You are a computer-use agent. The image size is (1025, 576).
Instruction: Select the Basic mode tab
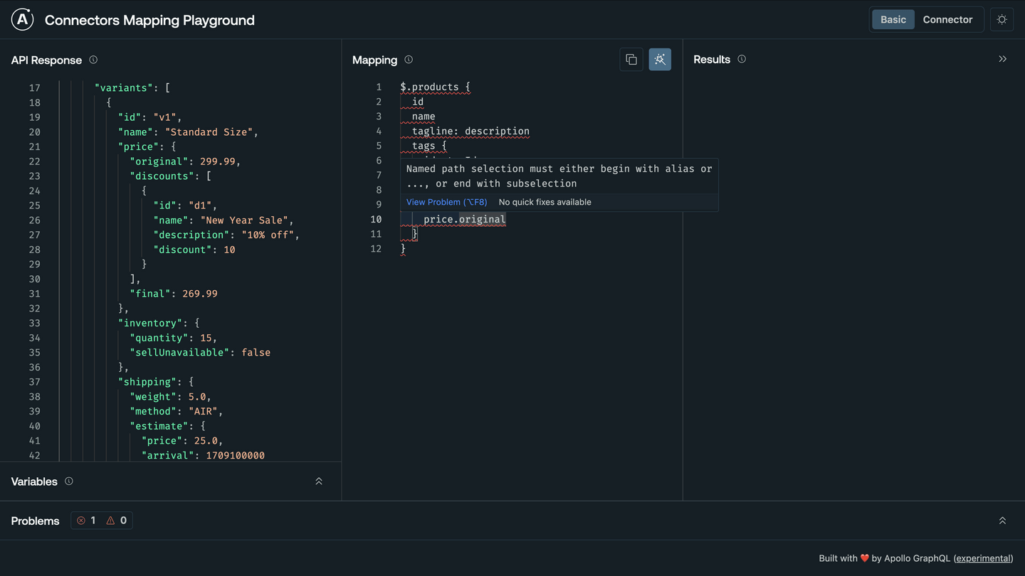[x=893, y=20]
